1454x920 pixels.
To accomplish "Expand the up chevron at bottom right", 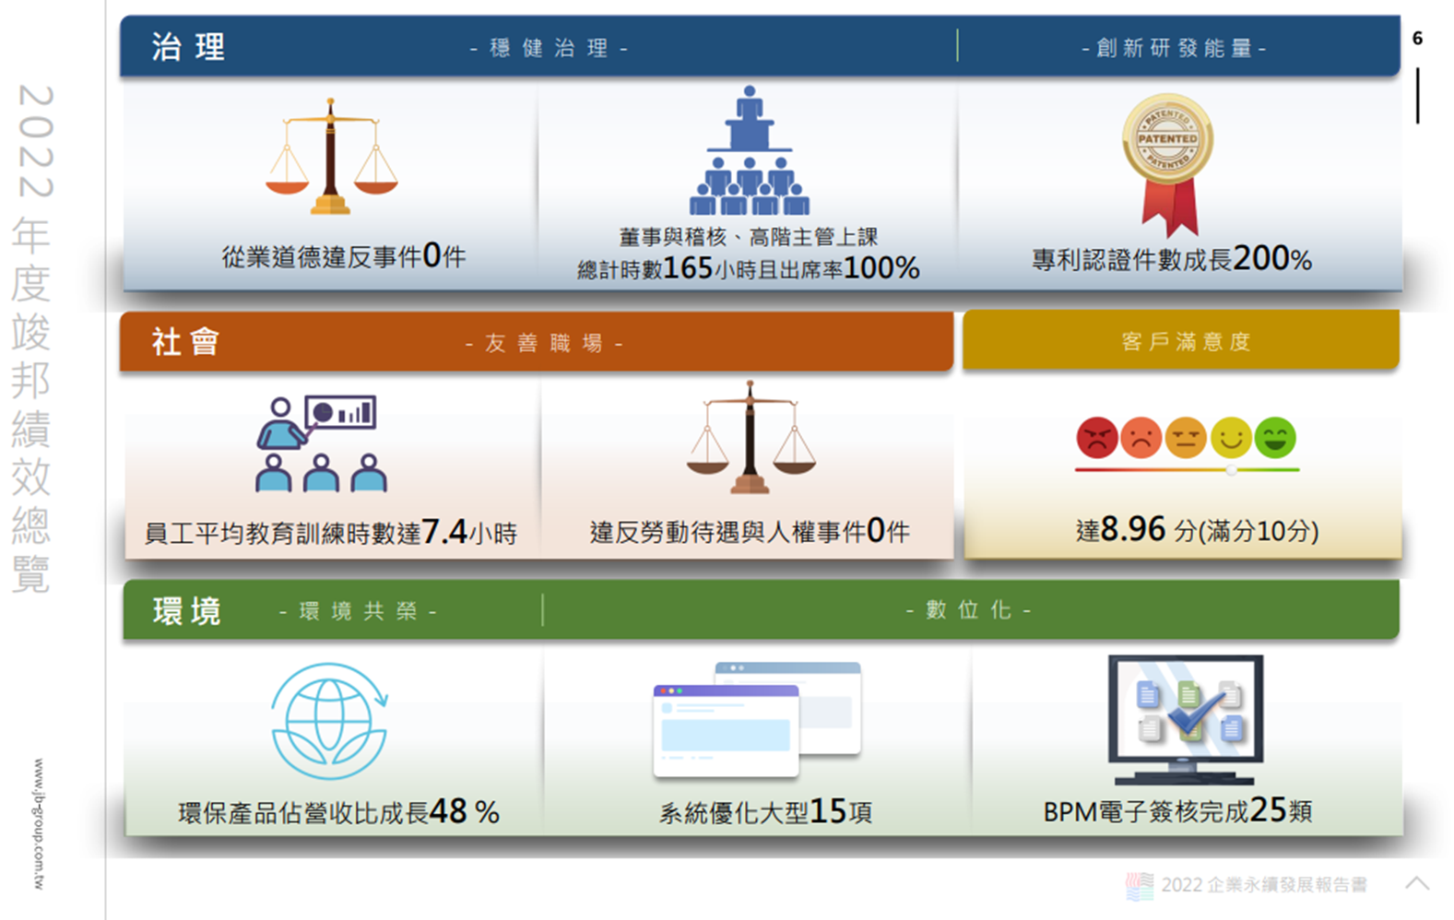I will pyautogui.click(x=1417, y=883).
